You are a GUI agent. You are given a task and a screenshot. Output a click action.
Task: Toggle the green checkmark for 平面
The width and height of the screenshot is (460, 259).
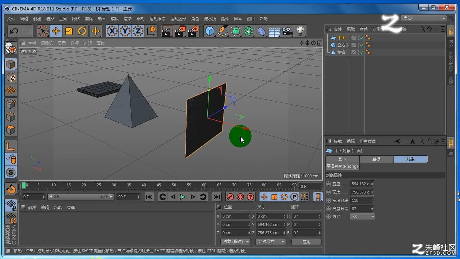pos(362,38)
